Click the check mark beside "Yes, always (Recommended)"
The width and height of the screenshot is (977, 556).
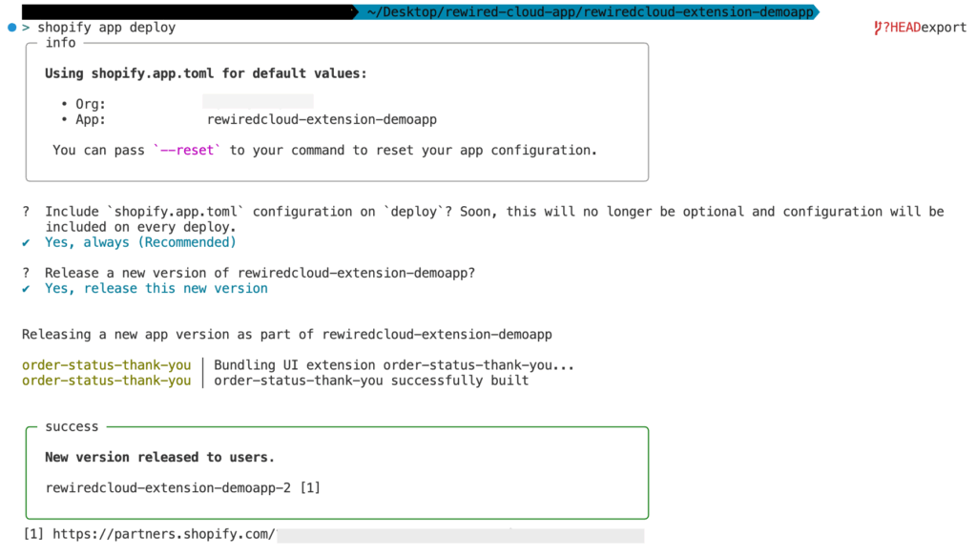click(26, 243)
